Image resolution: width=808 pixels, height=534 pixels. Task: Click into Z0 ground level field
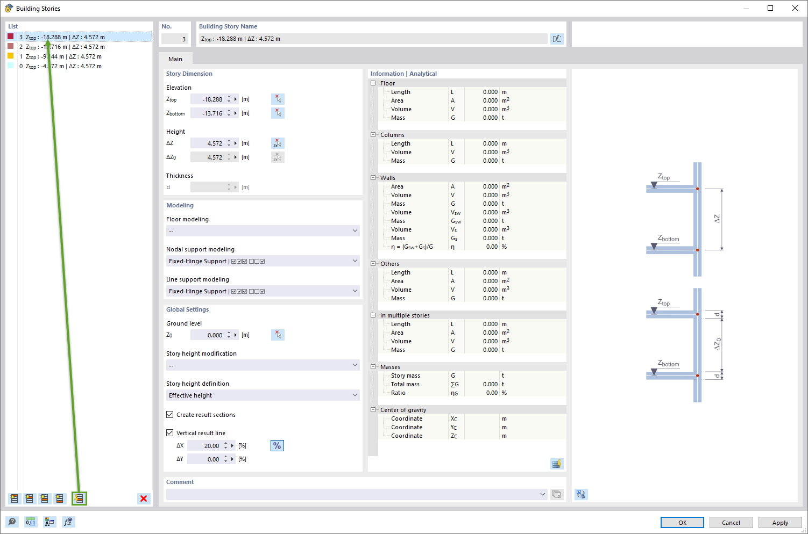click(208, 335)
